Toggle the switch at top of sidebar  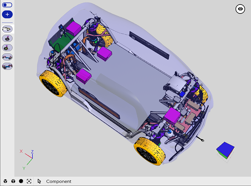7,5
